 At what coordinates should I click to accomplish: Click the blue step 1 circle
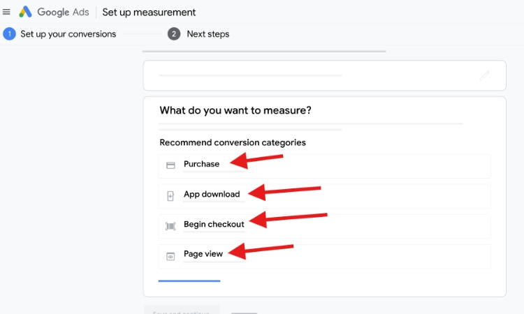coord(9,34)
